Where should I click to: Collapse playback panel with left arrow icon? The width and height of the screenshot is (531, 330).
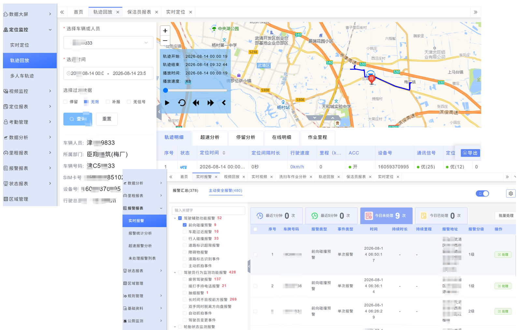click(x=224, y=103)
